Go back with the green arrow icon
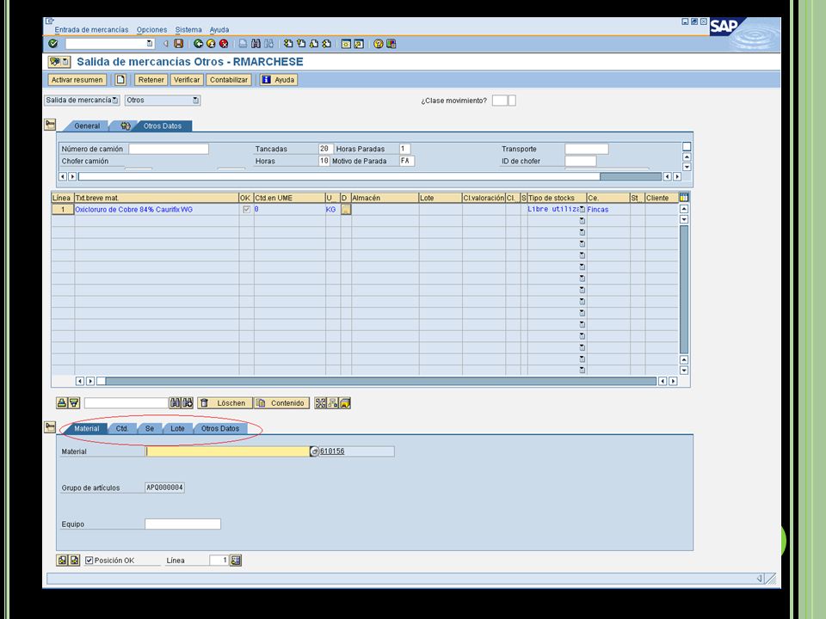The width and height of the screenshot is (826, 619). [x=198, y=44]
